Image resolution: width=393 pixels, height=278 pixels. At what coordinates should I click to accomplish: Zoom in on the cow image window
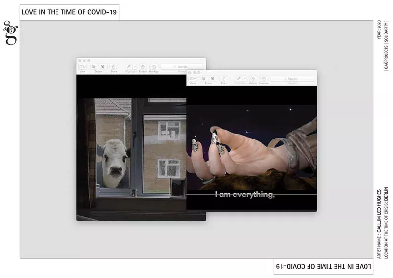103,66
